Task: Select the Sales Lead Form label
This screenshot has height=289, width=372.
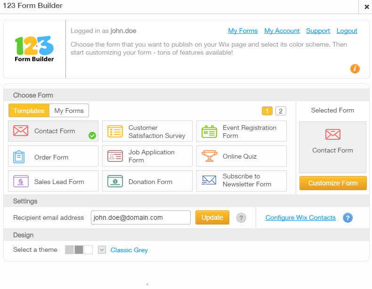Action: (x=59, y=182)
